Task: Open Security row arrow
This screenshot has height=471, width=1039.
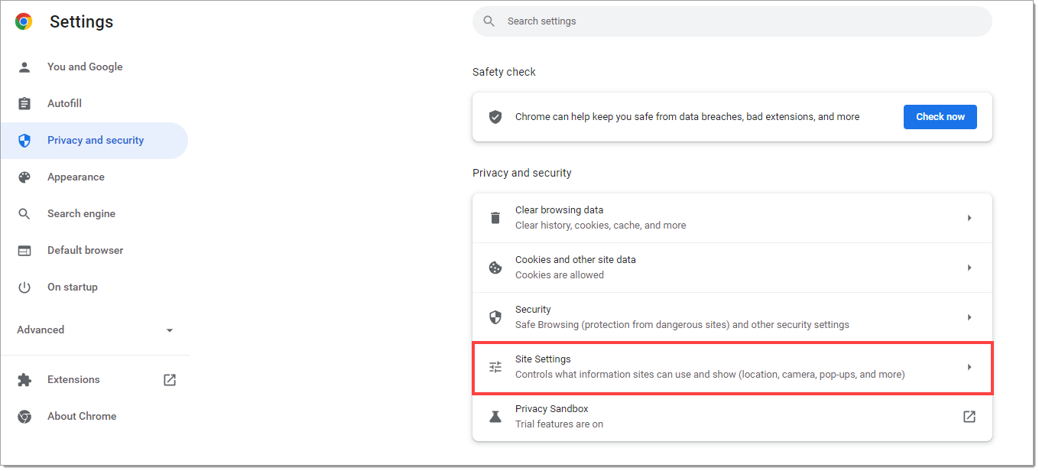Action: click(x=969, y=317)
